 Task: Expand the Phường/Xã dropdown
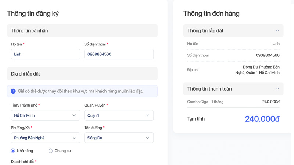(x=46, y=138)
